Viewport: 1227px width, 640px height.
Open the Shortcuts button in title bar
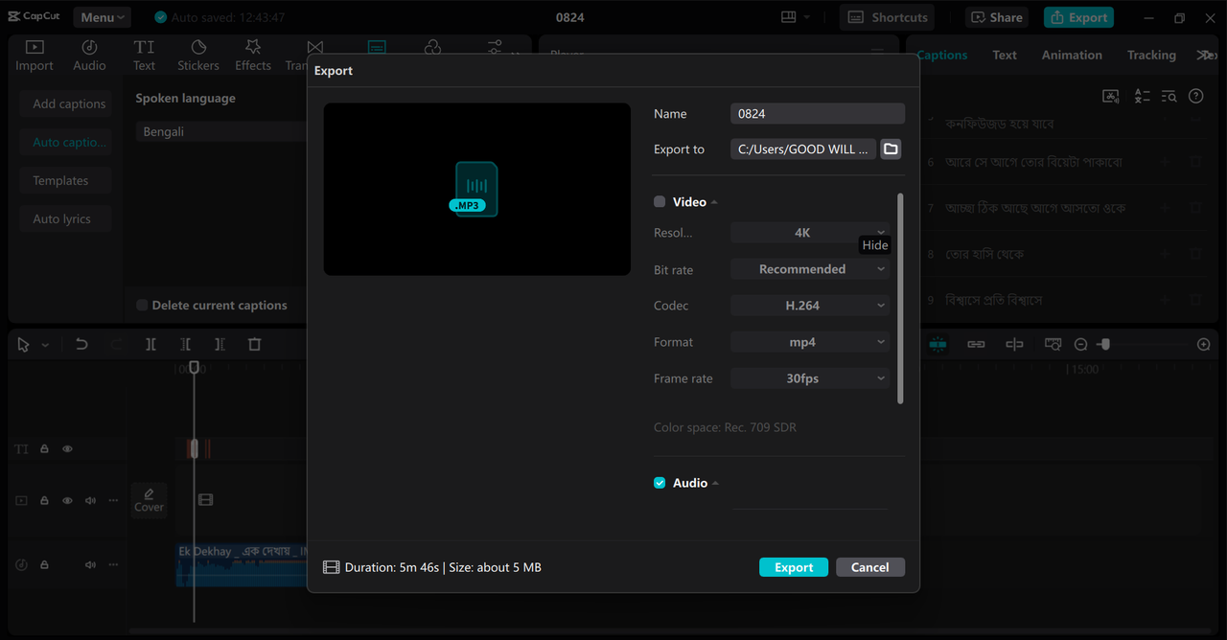pyautogui.click(x=889, y=17)
